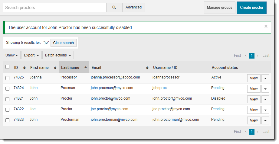Toggle Last name sort arrow
This screenshot has width=279, height=144.
click(x=86, y=67)
